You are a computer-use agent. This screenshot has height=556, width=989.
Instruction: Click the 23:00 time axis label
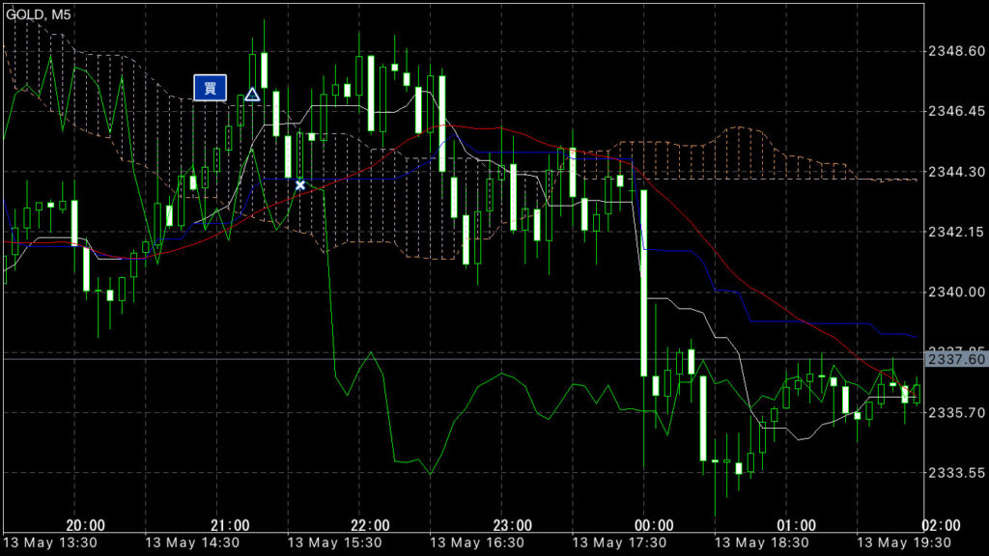click(x=512, y=525)
